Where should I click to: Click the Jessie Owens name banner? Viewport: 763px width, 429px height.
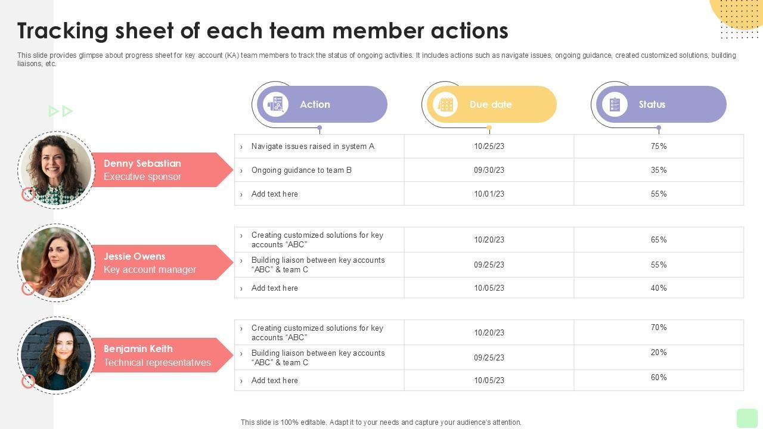pyautogui.click(x=158, y=263)
